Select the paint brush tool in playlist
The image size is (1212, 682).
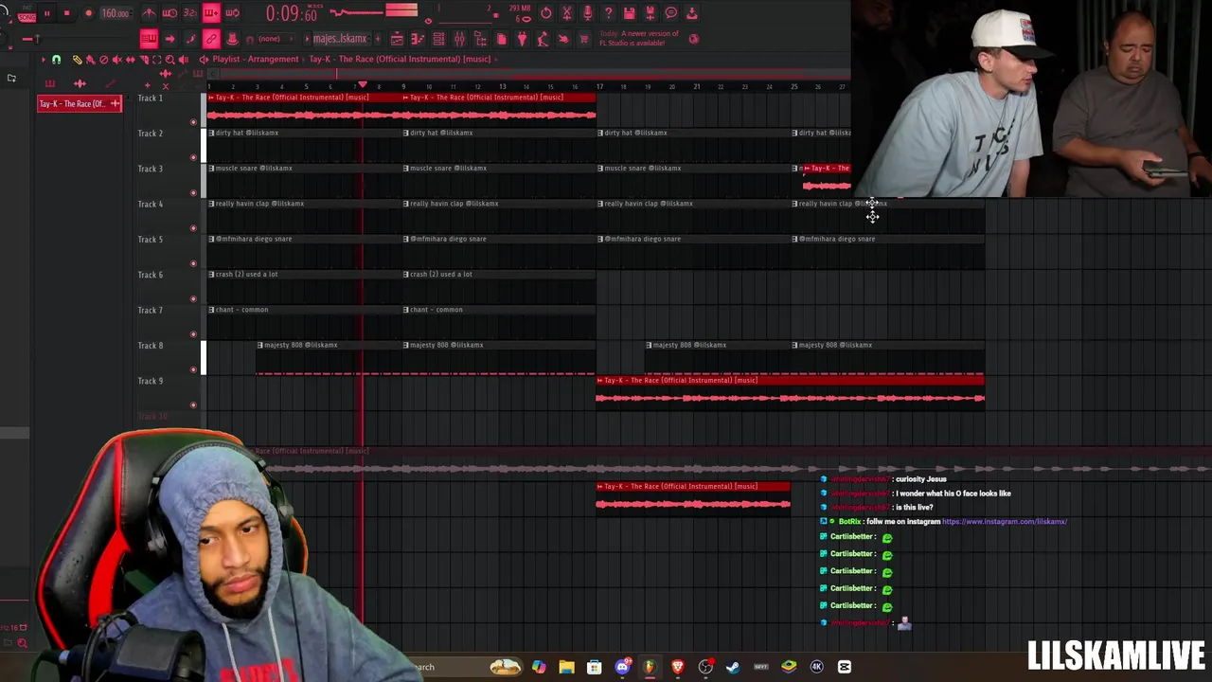pyautogui.click(x=91, y=60)
